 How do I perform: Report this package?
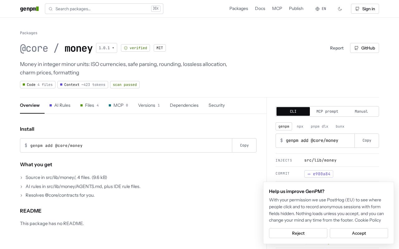tap(337, 48)
